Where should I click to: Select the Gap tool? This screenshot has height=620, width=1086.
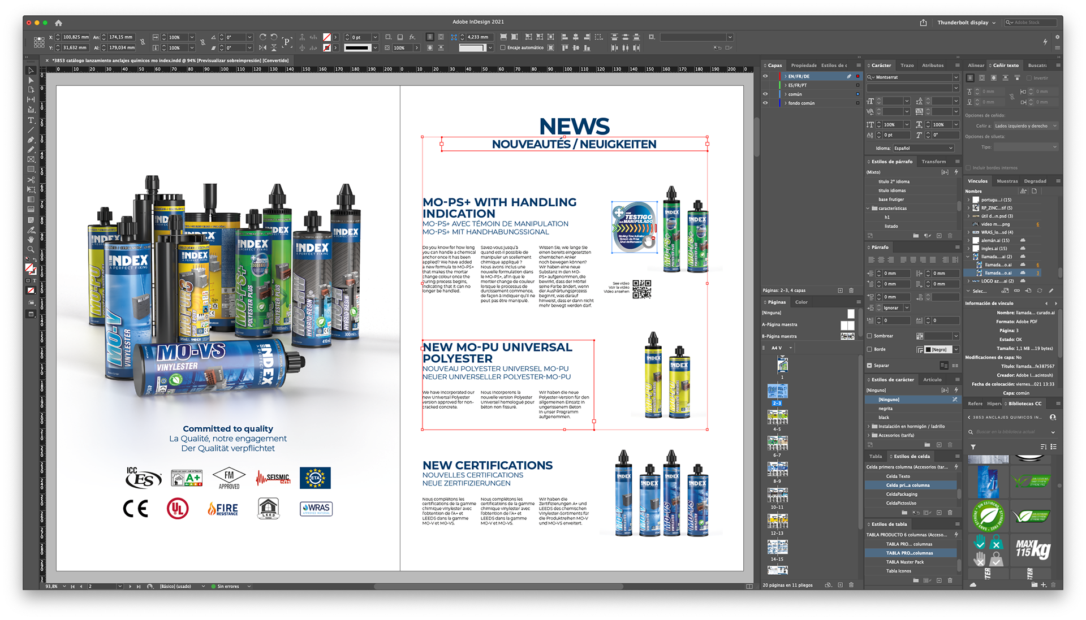(x=31, y=99)
